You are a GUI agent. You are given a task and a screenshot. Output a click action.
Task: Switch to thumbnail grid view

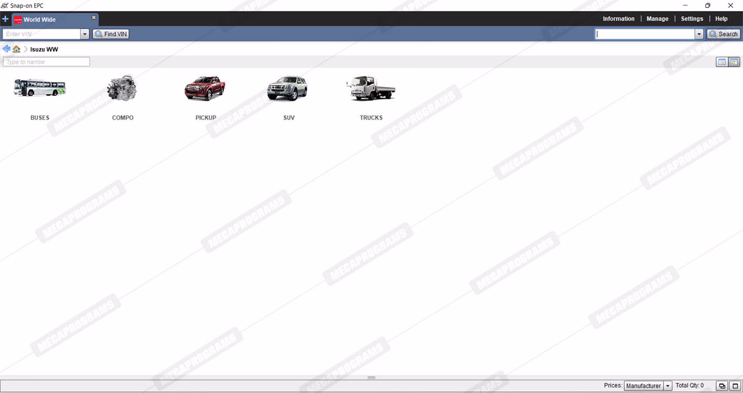click(734, 62)
